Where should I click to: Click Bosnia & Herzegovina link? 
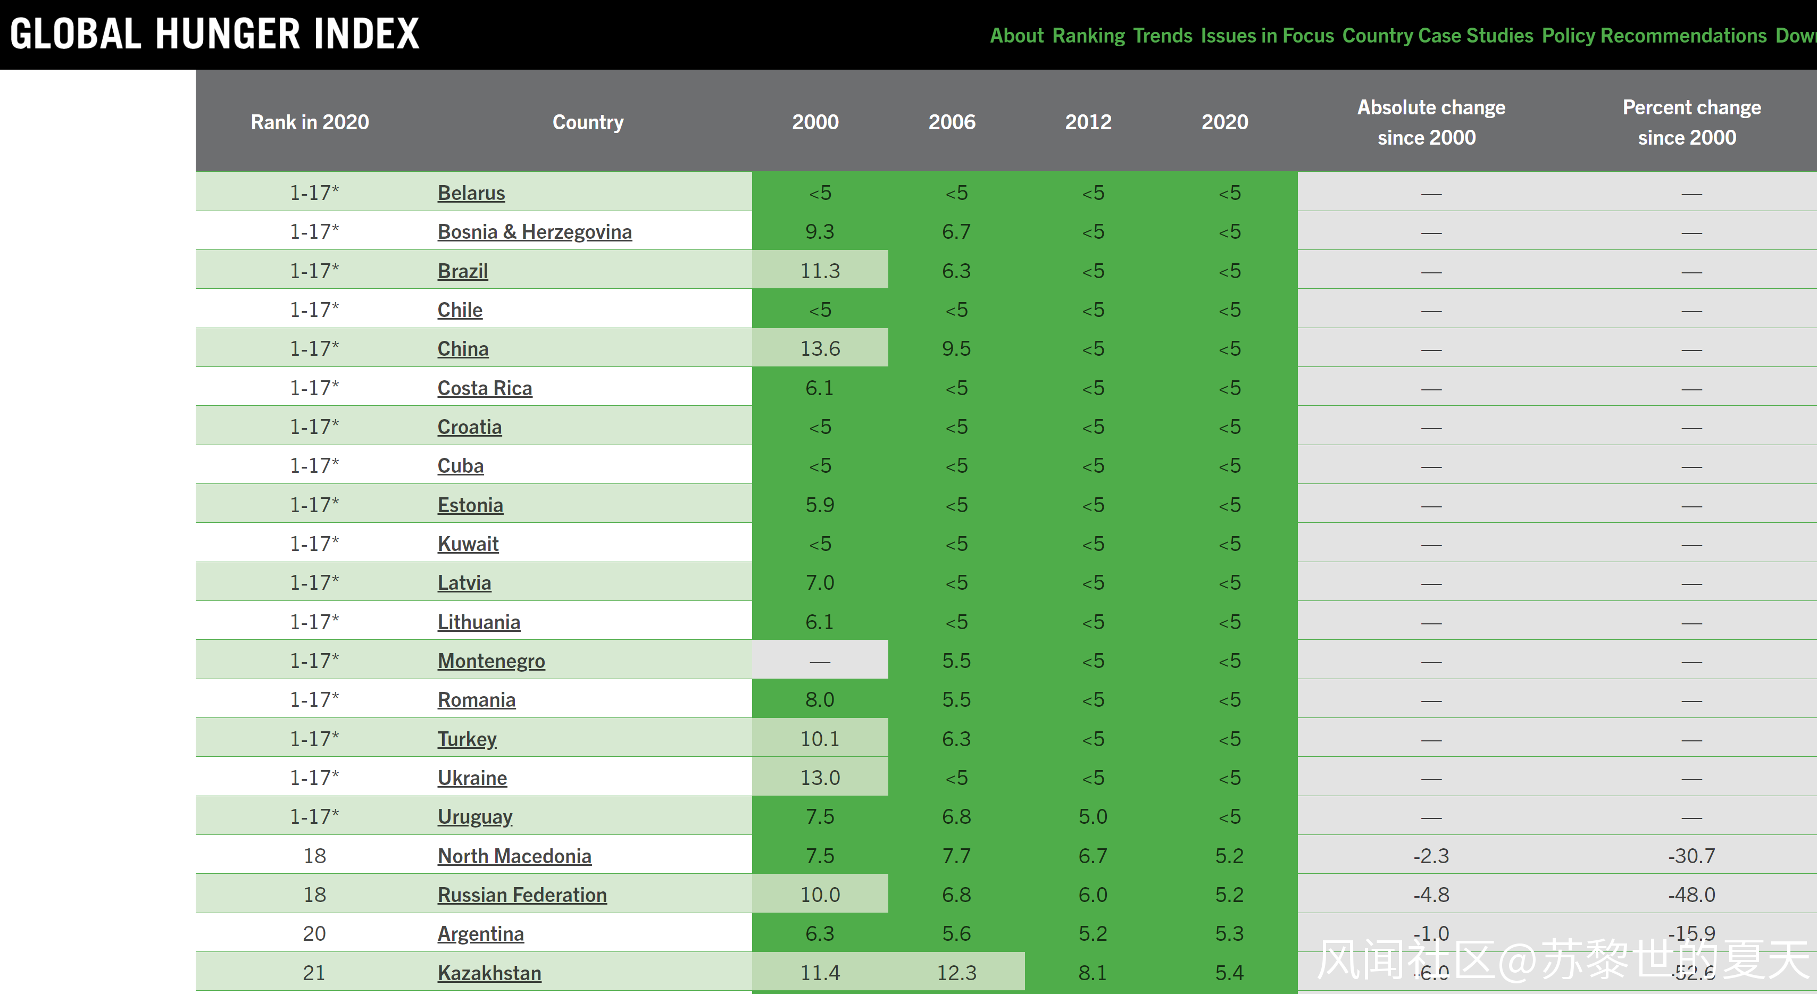(534, 231)
